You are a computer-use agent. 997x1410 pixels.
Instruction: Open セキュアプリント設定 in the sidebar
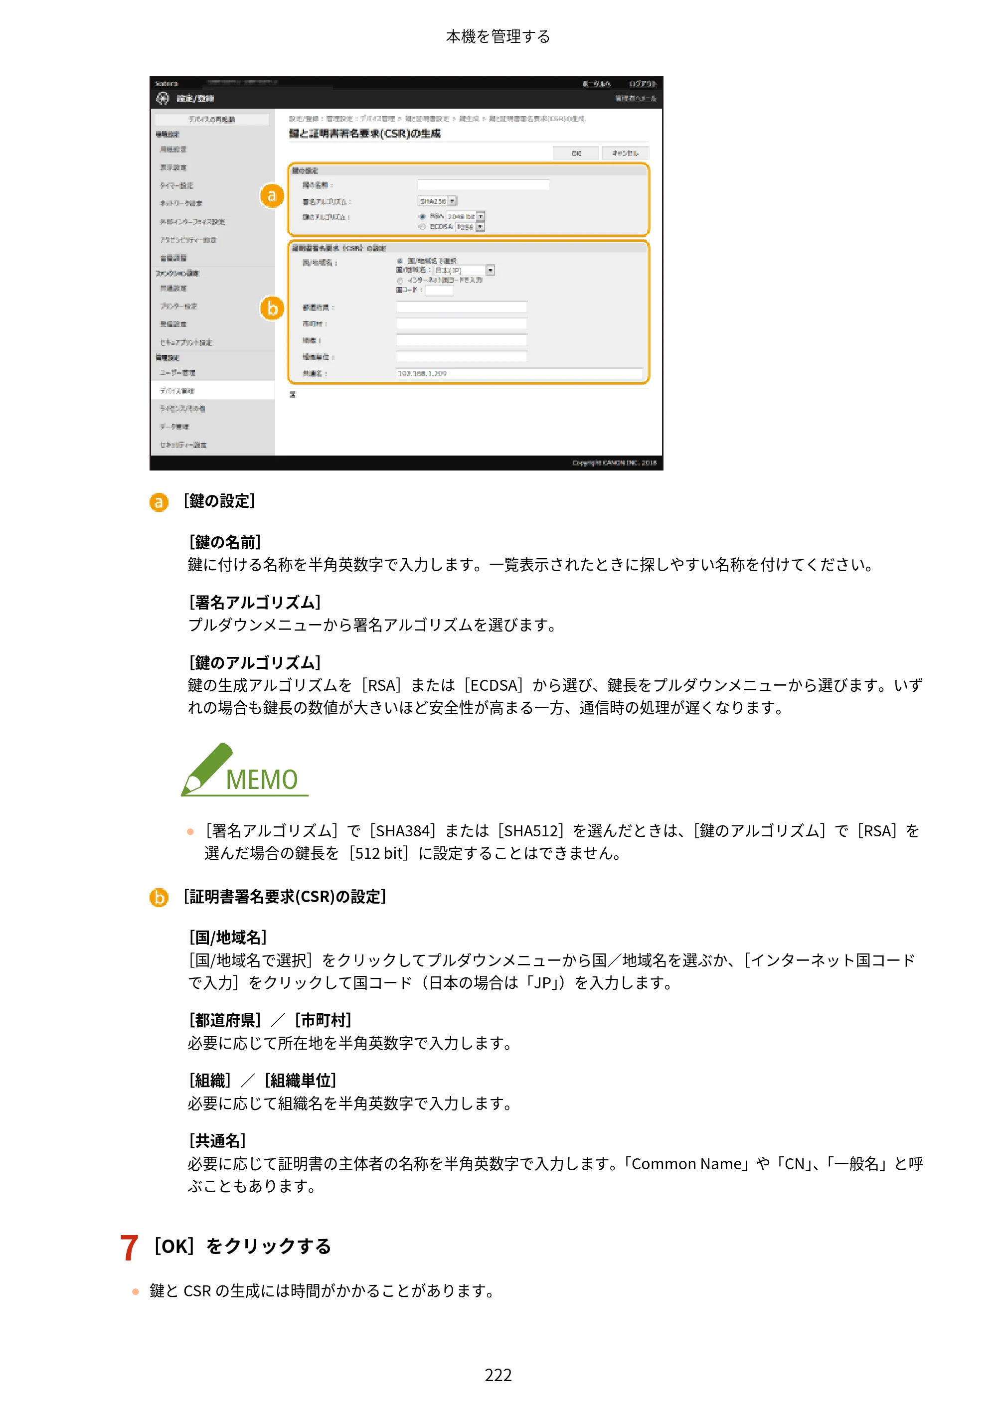pyautogui.click(x=186, y=342)
